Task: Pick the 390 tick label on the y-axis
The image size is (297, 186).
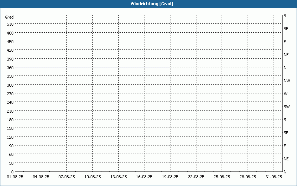Action: (10, 59)
